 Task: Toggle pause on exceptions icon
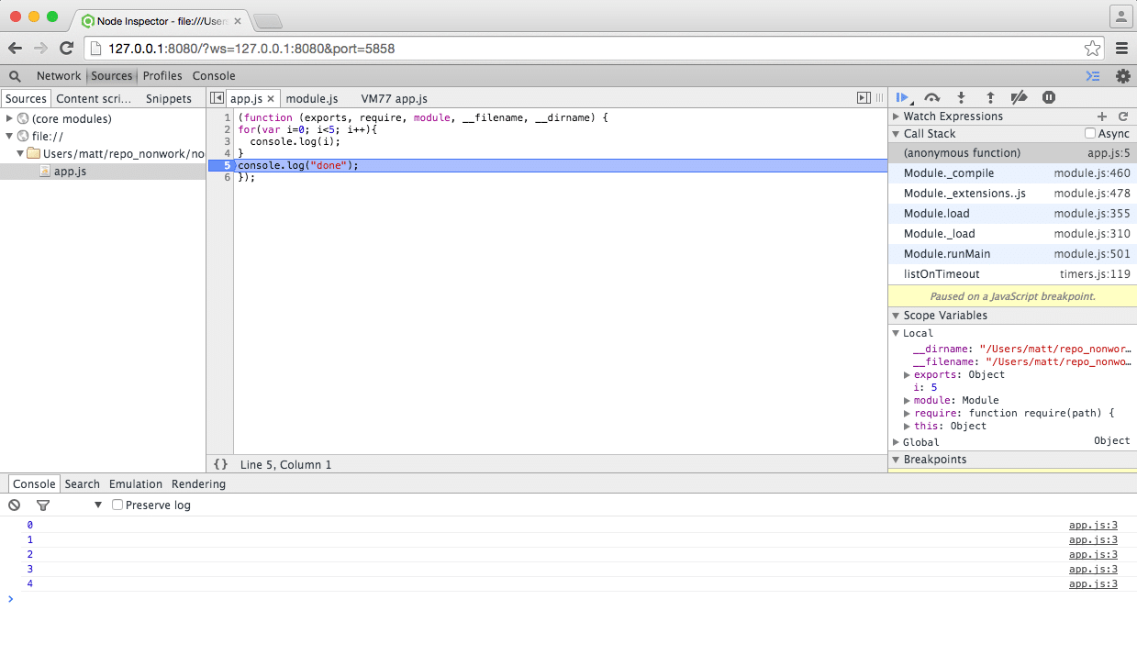click(x=1049, y=97)
